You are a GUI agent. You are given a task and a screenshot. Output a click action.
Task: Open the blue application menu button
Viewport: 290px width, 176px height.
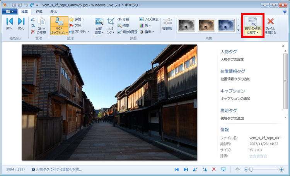point(10,12)
